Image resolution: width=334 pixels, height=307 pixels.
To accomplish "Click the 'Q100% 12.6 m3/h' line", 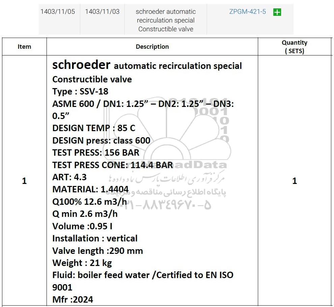I will click(90, 202).
